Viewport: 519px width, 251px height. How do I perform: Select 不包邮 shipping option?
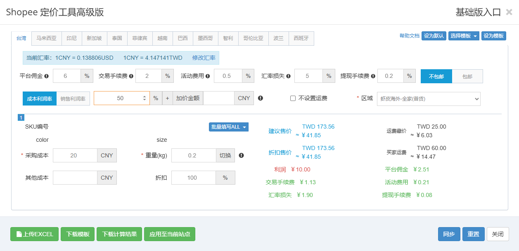pos(436,76)
